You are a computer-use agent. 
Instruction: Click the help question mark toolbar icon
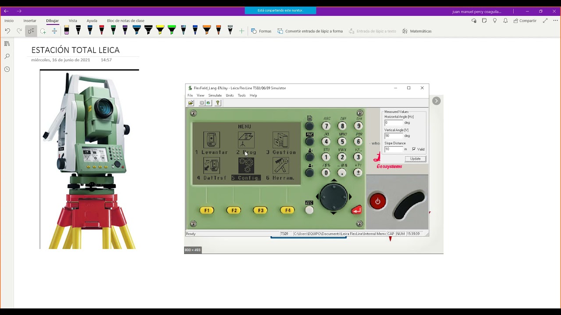tap(218, 103)
